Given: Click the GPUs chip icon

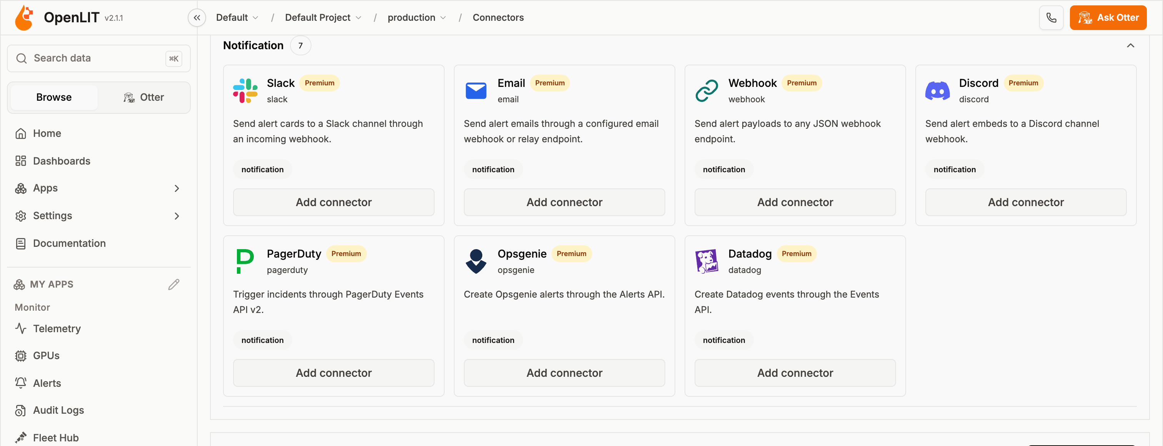Looking at the screenshot, I should 21,356.
